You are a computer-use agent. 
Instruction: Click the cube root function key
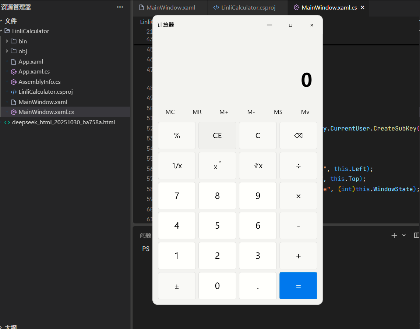click(x=258, y=166)
